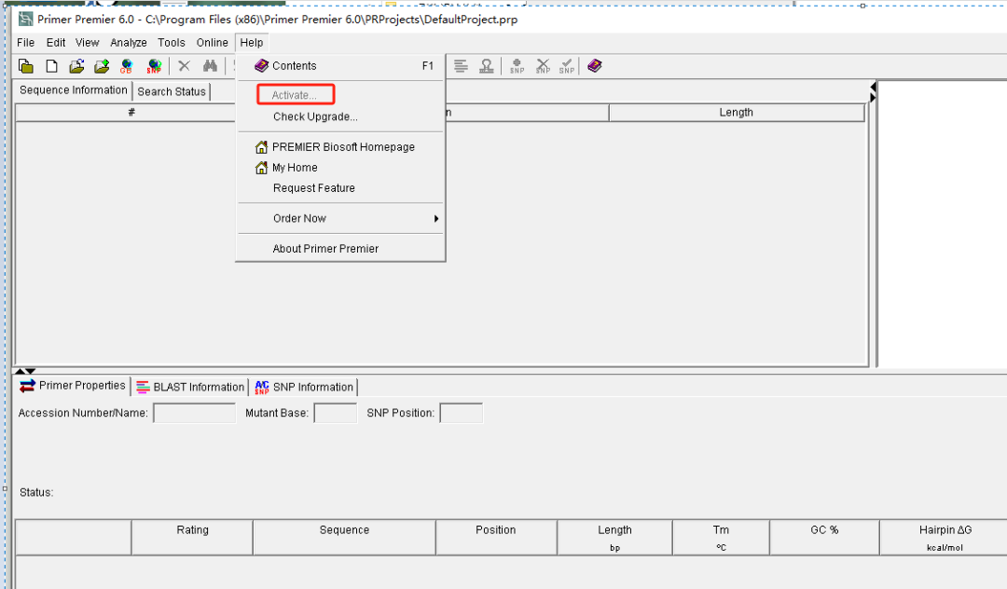Click the Mutant Base input field

tap(336, 413)
